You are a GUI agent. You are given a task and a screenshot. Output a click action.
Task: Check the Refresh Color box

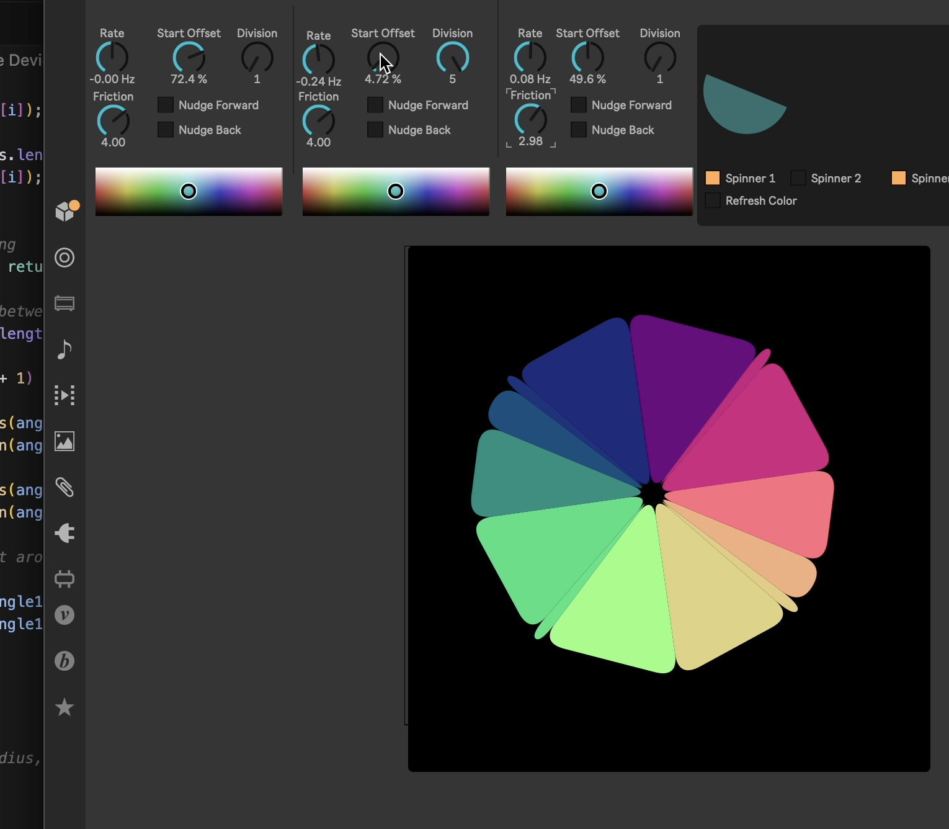tap(713, 200)
